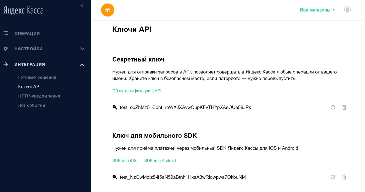Click the key icon beside the mobile SDK key
365x192 pixels.
click(x=115, y=177)
